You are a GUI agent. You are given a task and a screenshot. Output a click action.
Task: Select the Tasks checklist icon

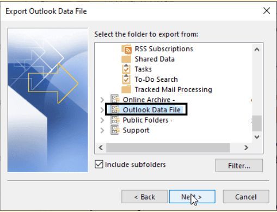click(126, 69)
